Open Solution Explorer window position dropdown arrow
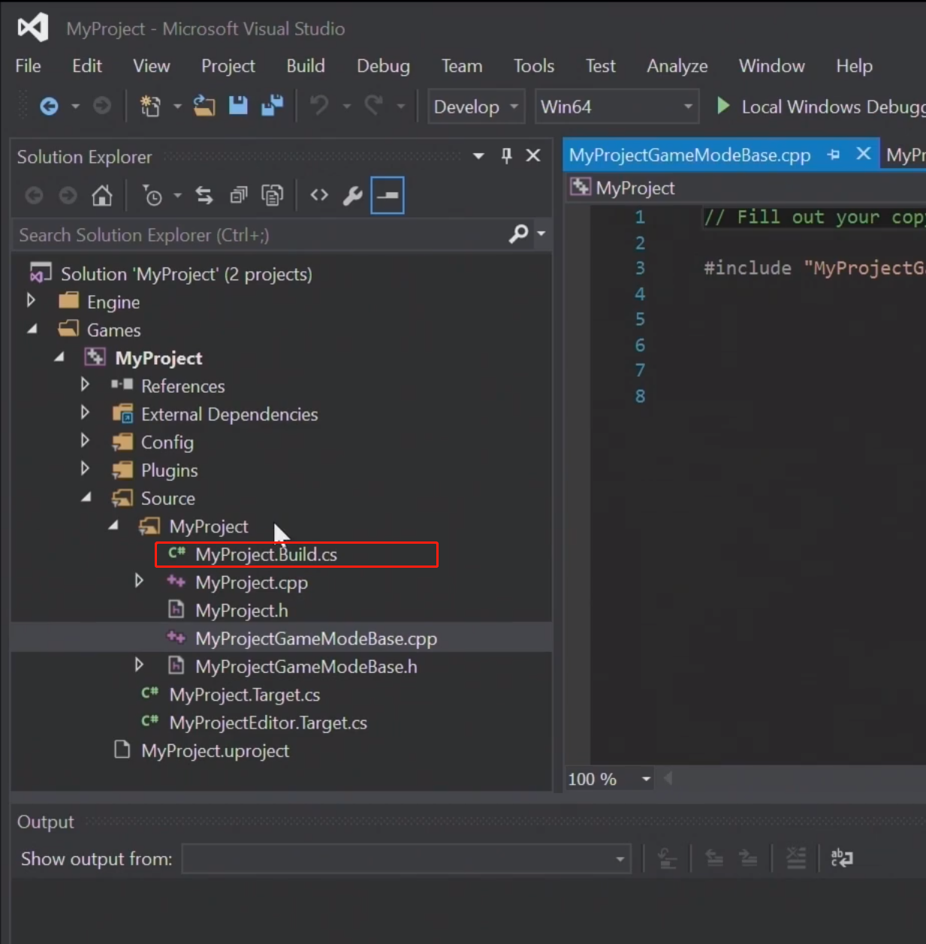Viewport: 926px width, 944px height. click(478, 156)
